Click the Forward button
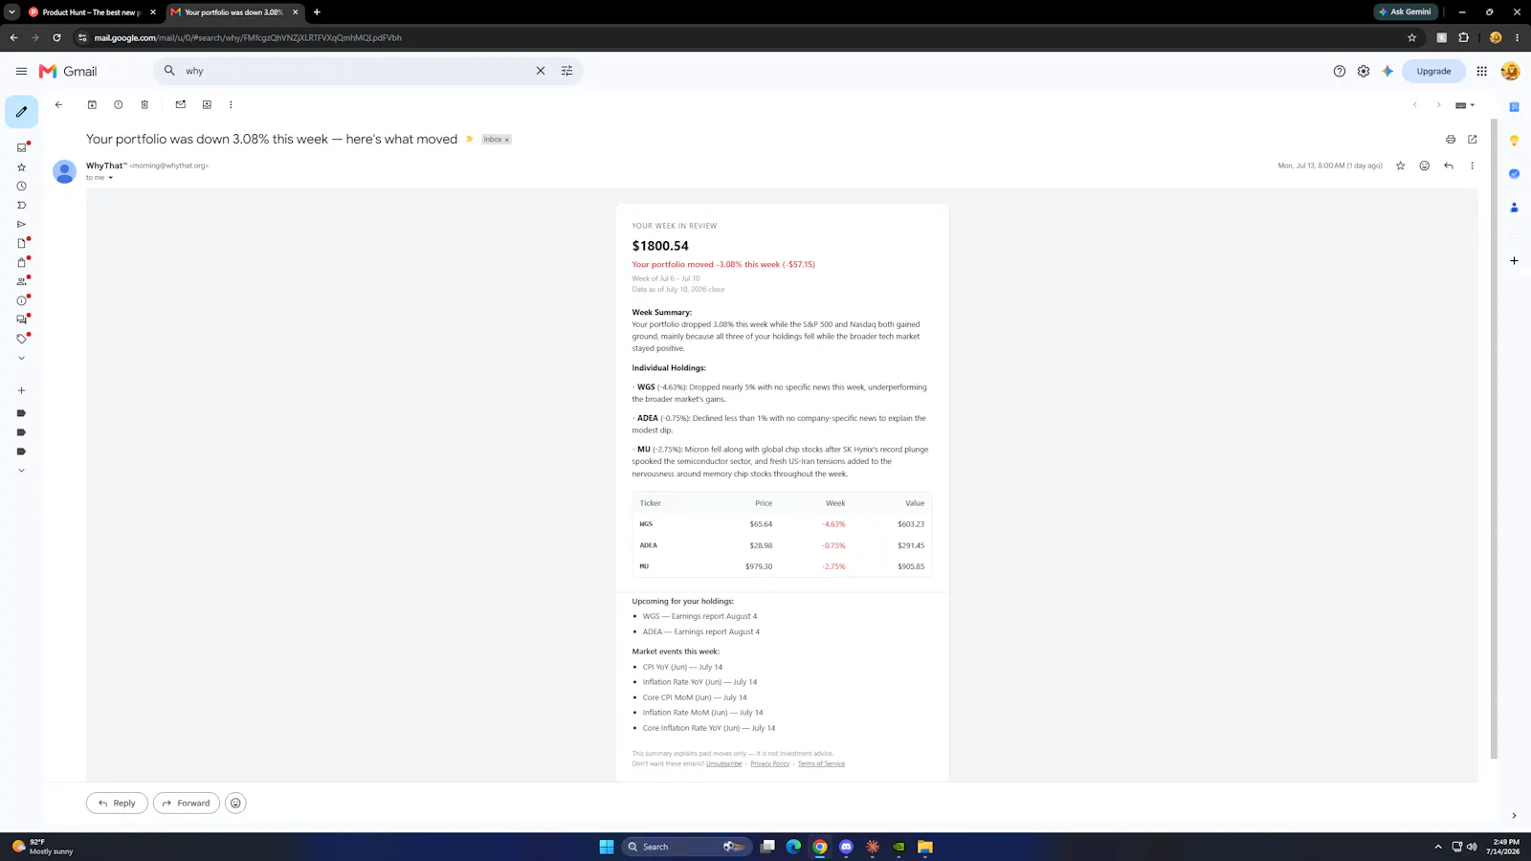Image resolution: width=1531 pixels, height=861 pixels. (x=187, y=803)
